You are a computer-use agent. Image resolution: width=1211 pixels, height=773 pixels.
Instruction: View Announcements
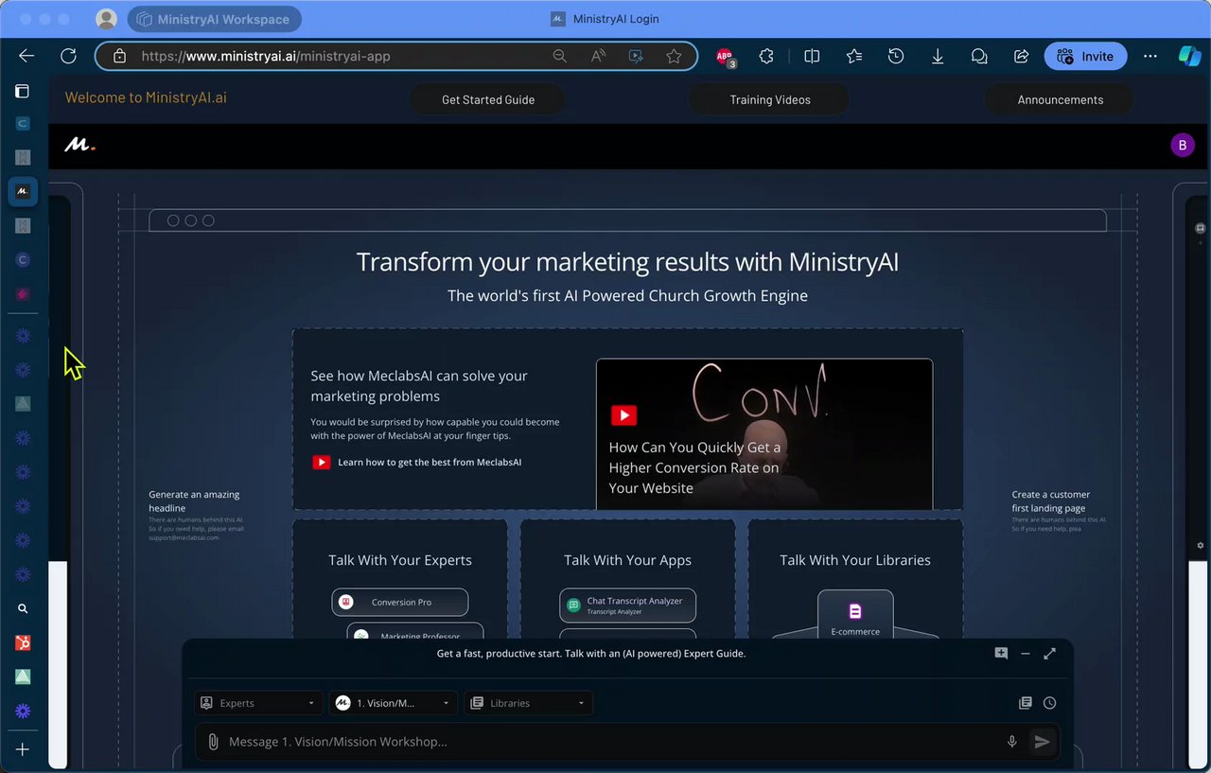point(1061,99)
